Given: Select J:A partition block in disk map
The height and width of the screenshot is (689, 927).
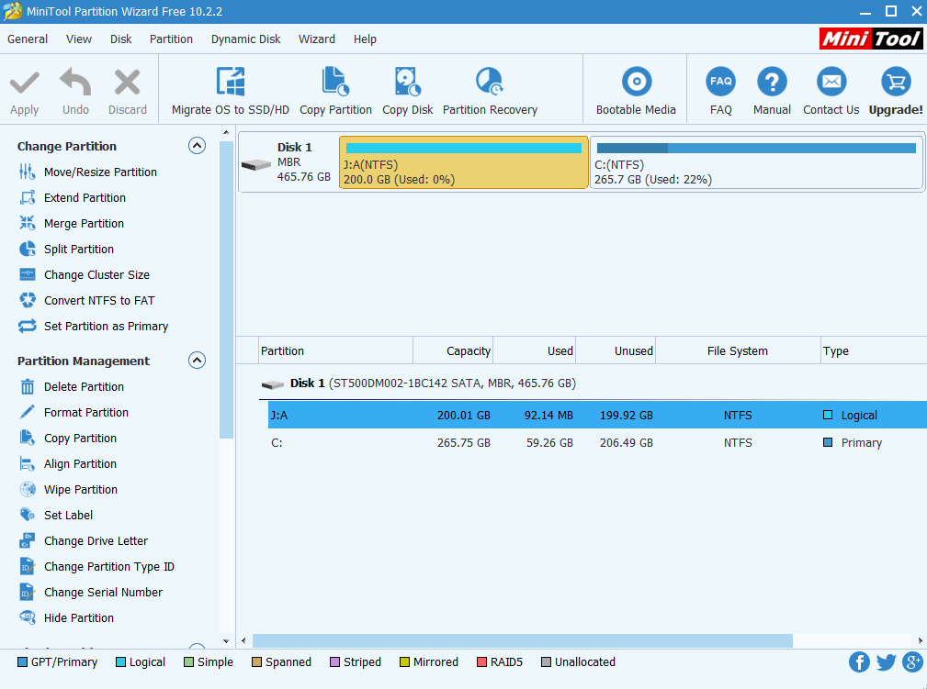Looking at the screenshot, I should pyautogui.click(x=463, y=162).
